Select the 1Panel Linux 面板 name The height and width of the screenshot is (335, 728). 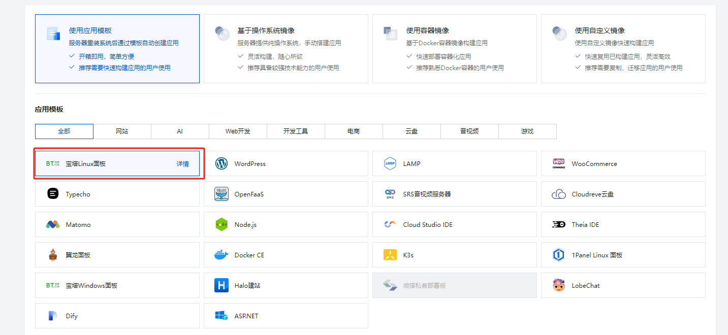tap(597, 255)
